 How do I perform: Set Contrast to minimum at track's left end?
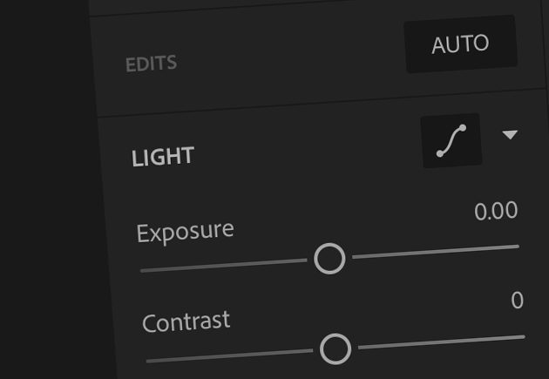148,361
